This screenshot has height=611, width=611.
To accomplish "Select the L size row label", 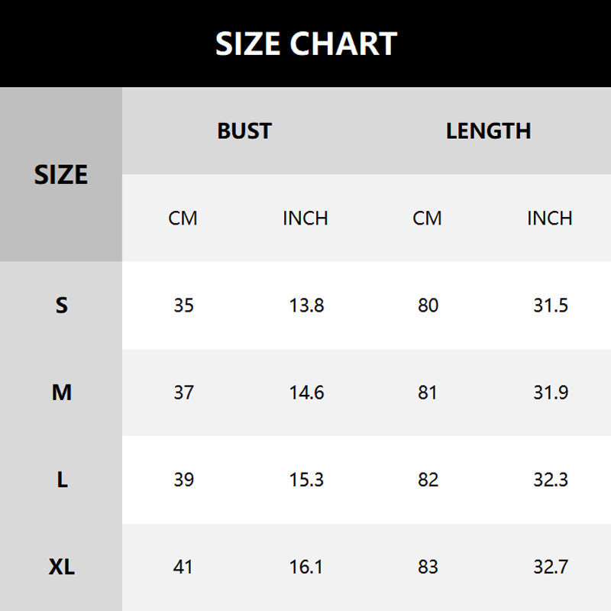I will (x=61, y=480).
